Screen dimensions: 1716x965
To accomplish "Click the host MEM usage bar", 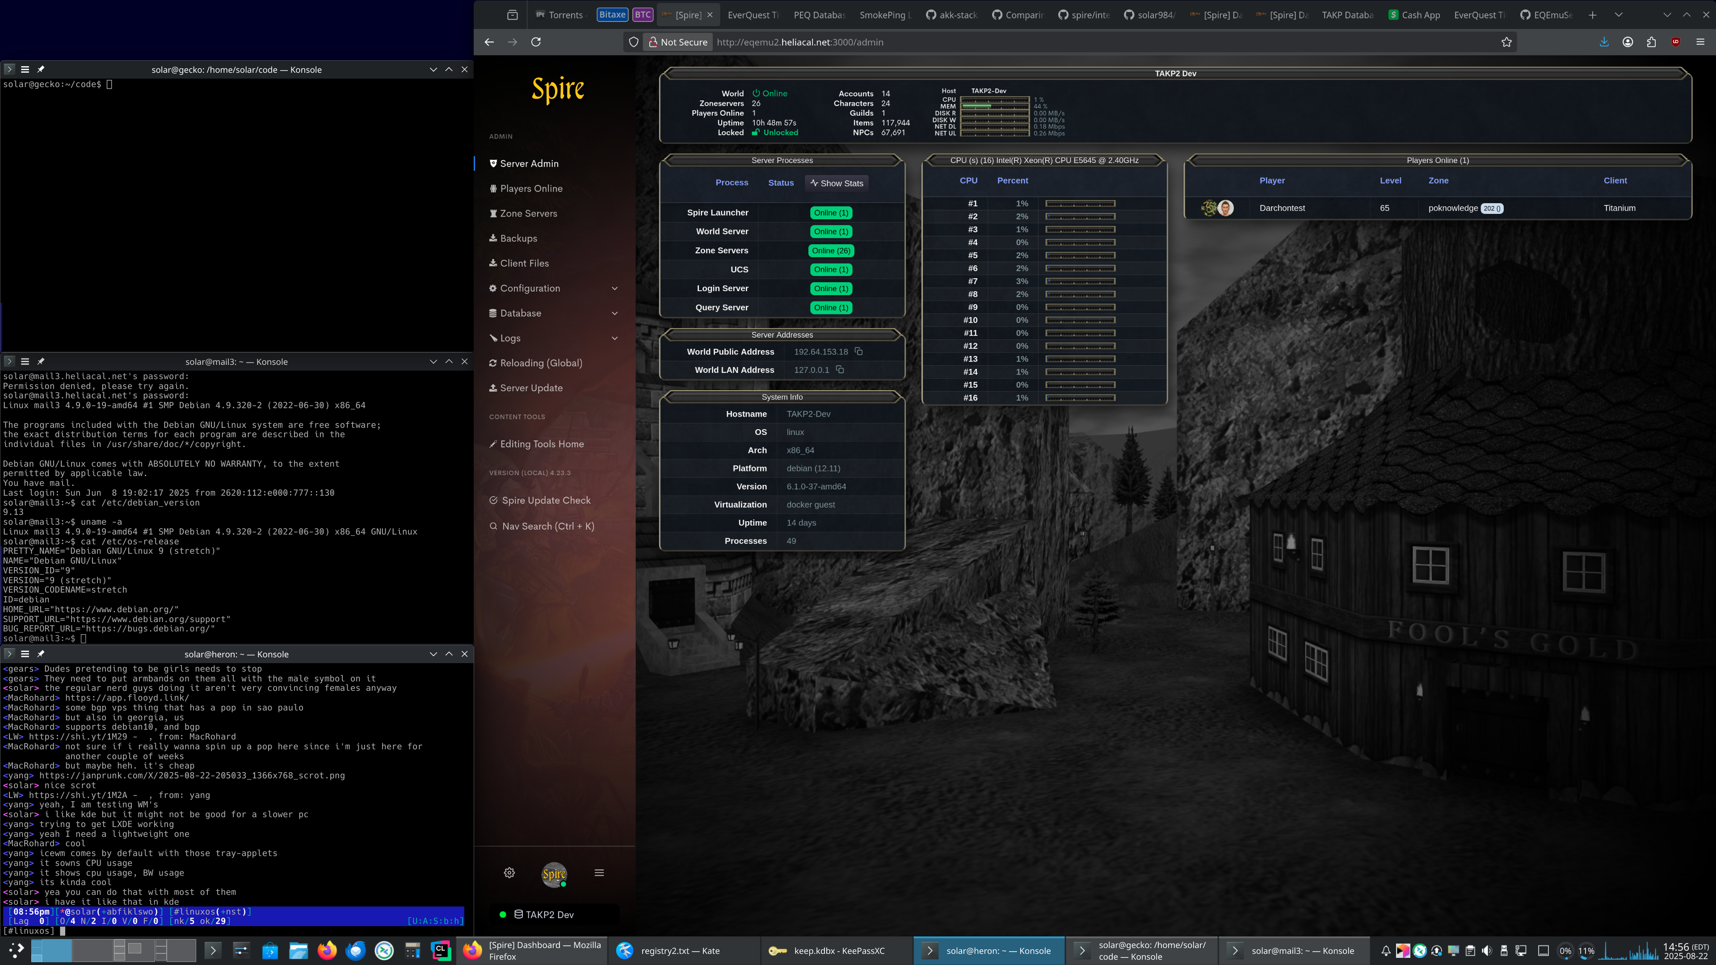I will (x=995, y=106).
